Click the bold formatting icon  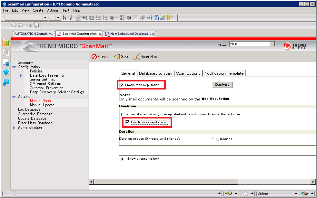point(64,18)
